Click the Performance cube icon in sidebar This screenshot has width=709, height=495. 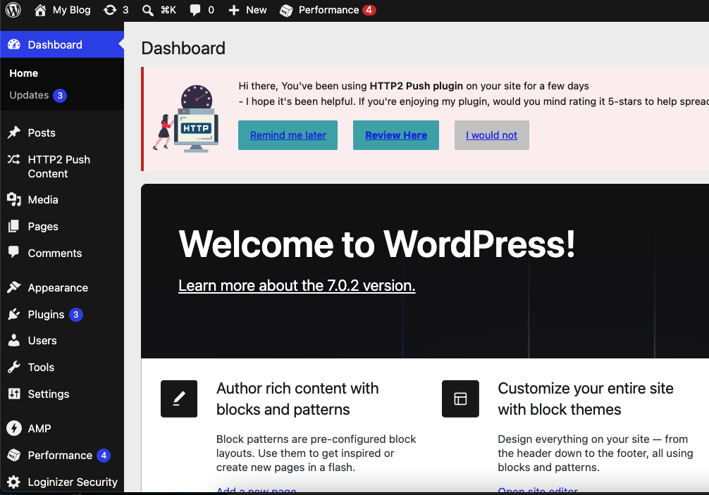tap(14, 455)
